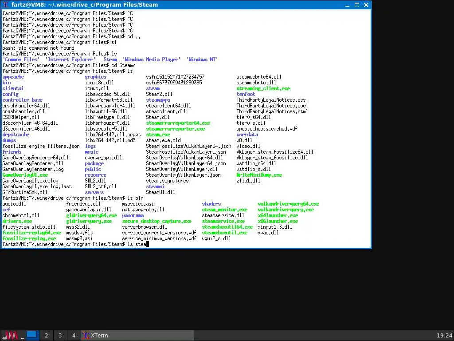This screenshot has width=454, height=341.
Task: Click 'steam.exe.old' file name
Action: [x=163, y=140]
